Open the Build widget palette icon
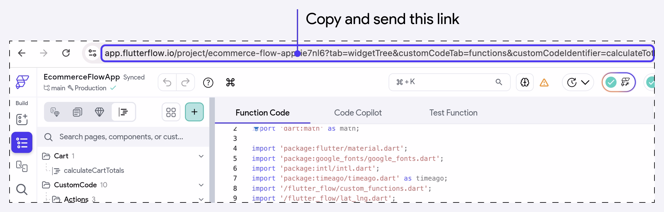664x212 pixels. point(22,120)
